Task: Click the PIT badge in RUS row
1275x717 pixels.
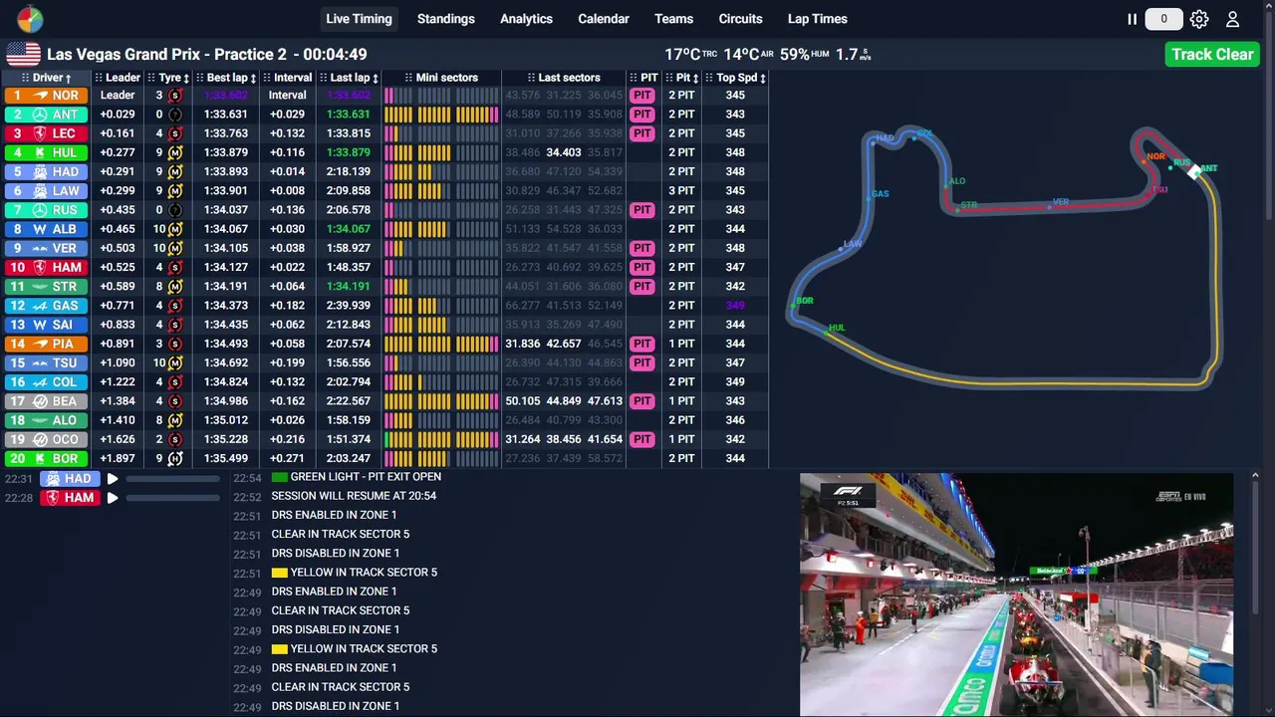Action: 642,210
